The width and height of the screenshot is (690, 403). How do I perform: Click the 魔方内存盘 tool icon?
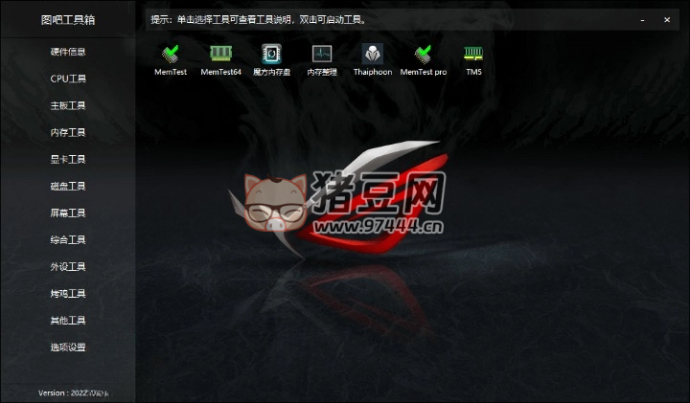(x=271, y=56)
